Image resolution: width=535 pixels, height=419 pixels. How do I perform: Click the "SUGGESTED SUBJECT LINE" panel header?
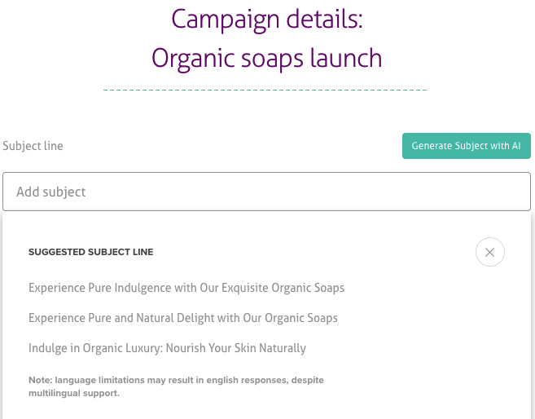pyautogui.click(x=90, y=252)
